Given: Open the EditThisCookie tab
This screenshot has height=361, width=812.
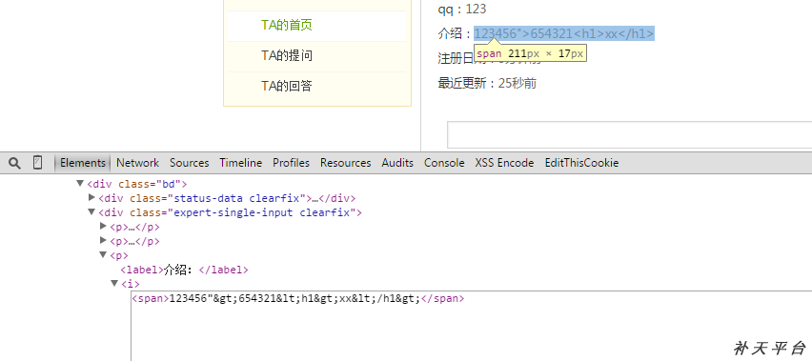Looking at the screenshot, I should click(581, 163).
